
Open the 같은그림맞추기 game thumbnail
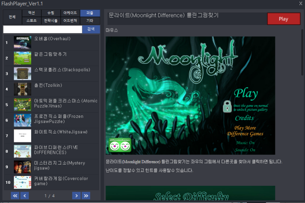[23, 58]
